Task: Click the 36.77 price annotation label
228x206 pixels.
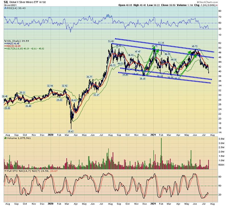Action: tap(90, 77)
